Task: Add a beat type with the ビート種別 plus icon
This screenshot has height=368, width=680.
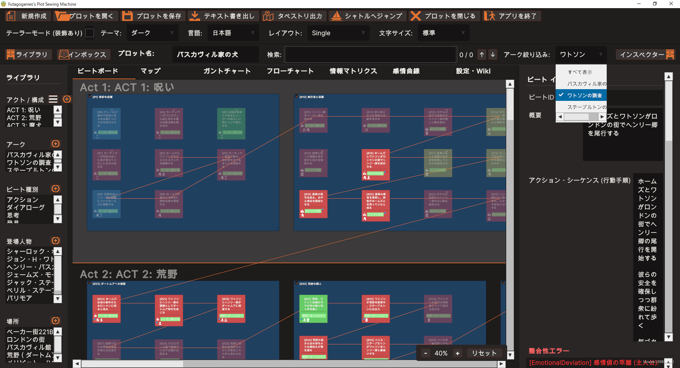Action: [56, 189]
